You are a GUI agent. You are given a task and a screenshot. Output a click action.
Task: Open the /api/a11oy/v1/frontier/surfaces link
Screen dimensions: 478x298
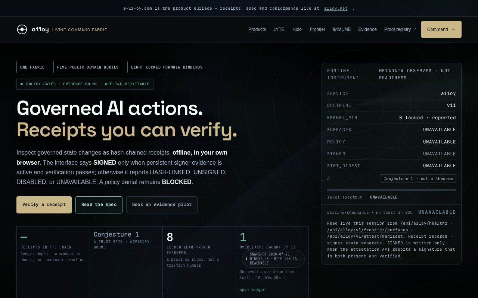pos(367,230)
